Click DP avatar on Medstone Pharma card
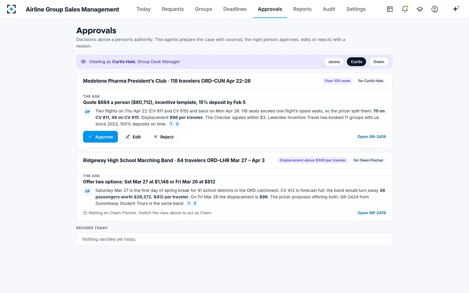This screenshot has height=293, width=469. tap(88, 112)
